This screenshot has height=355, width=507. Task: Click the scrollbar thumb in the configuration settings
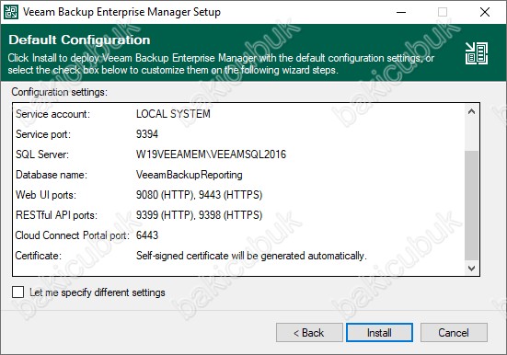(471, 205)
